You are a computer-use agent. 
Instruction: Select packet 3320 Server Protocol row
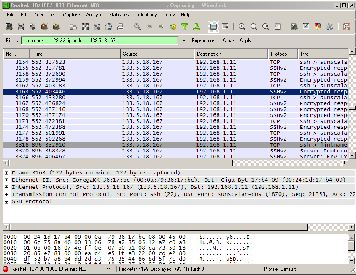175,151
